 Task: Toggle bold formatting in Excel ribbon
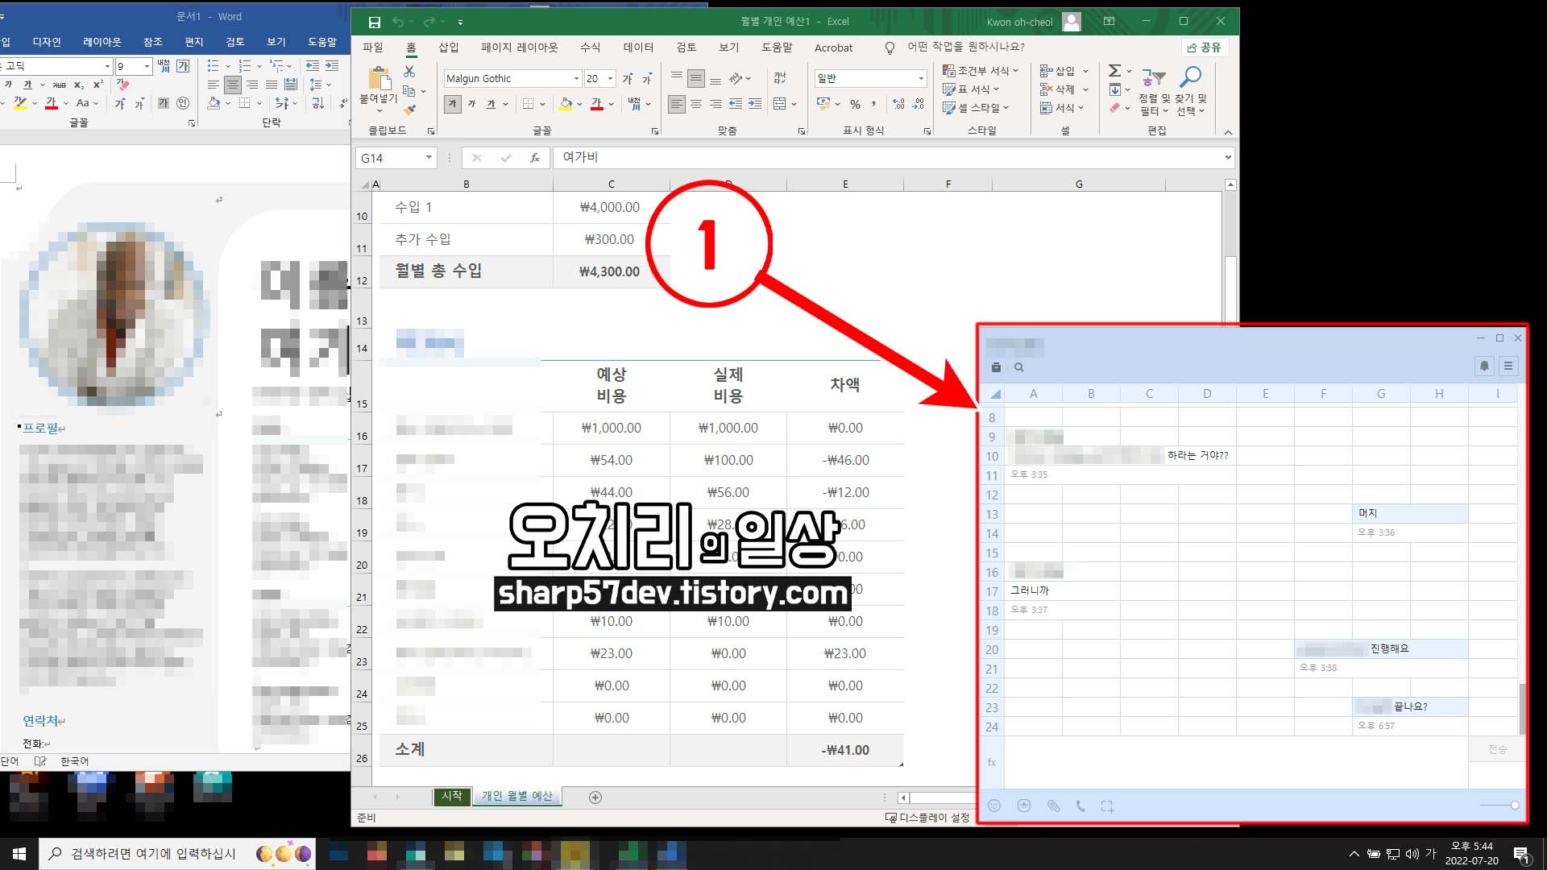tap(452, 104)
